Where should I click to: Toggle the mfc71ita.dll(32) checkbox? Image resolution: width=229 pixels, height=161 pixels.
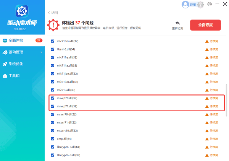point(53,65)
